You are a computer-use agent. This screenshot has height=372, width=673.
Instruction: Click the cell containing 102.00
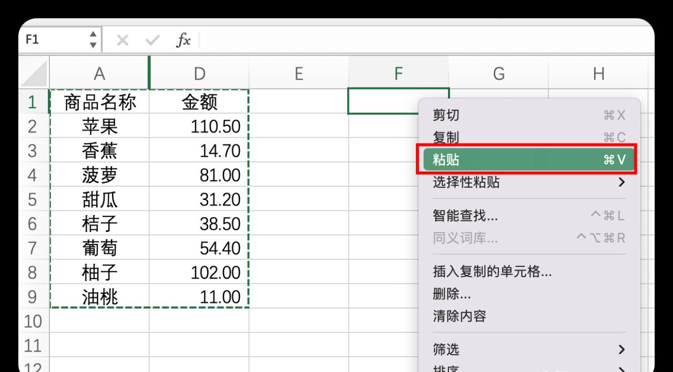click(x=199, y=273)
